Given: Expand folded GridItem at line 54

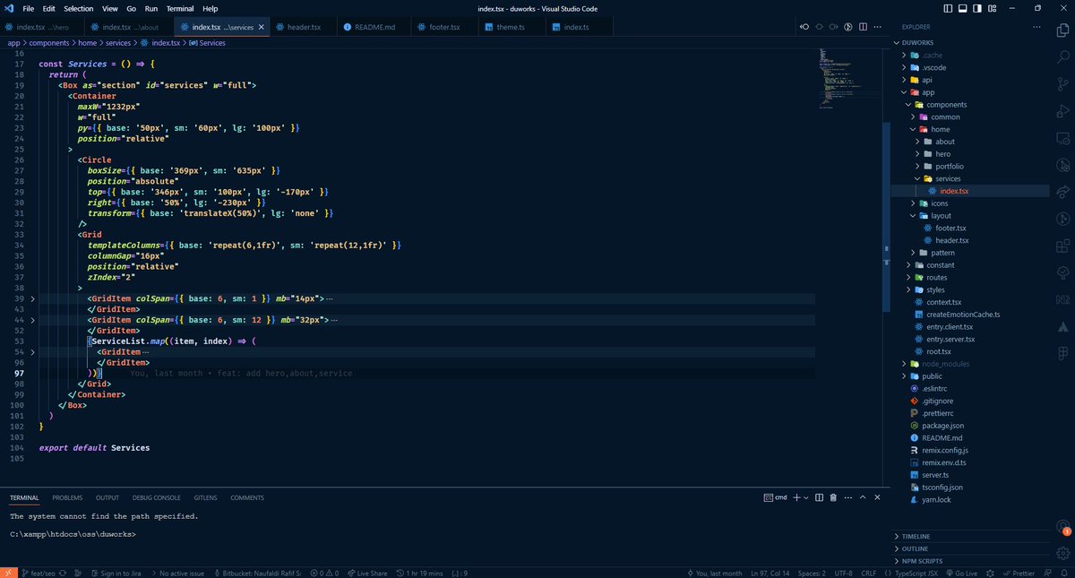Looking at the screenshot, I should coord(33,352).
